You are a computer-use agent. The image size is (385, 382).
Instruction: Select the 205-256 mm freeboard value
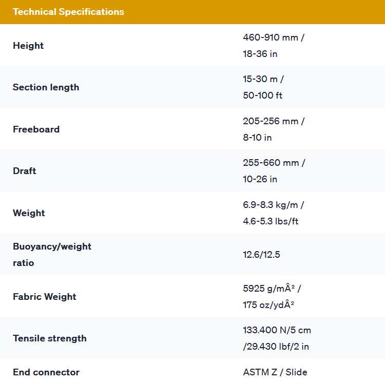274,121
